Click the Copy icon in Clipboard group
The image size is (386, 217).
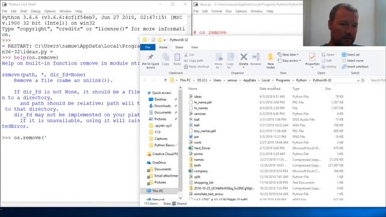(165, 57)
